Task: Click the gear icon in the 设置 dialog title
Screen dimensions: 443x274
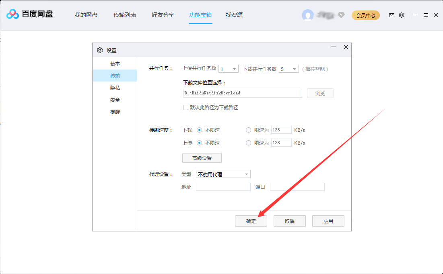Action: [99, 50]
